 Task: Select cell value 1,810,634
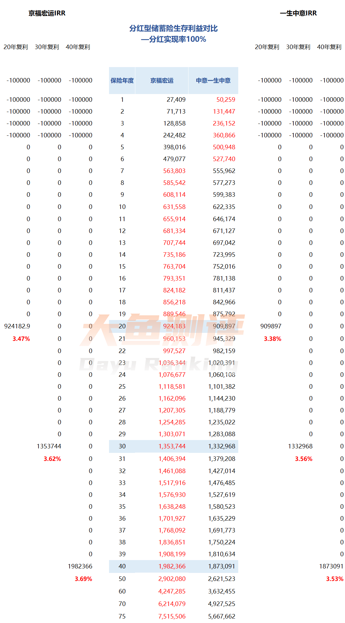(x=222, y=554)
